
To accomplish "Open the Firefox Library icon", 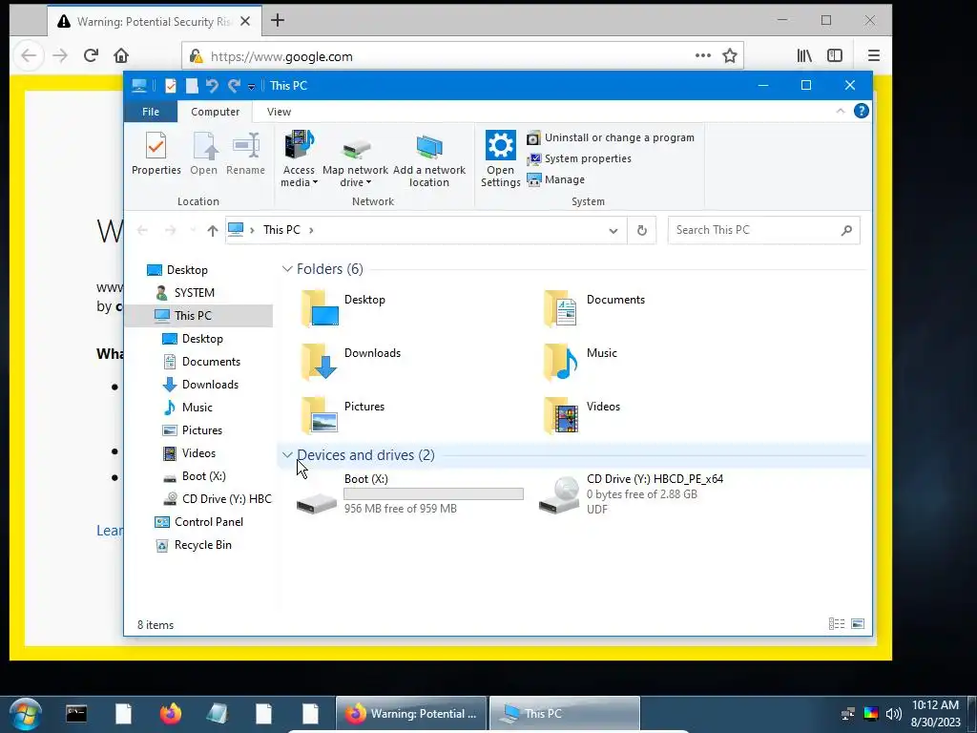I will coord(804,56).
